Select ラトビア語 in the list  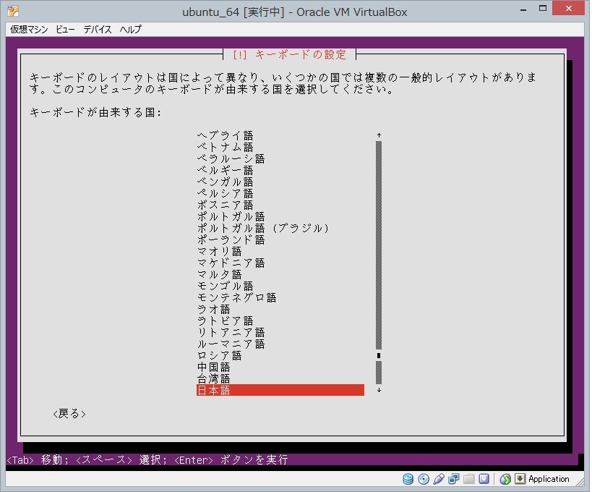point(226,321)
